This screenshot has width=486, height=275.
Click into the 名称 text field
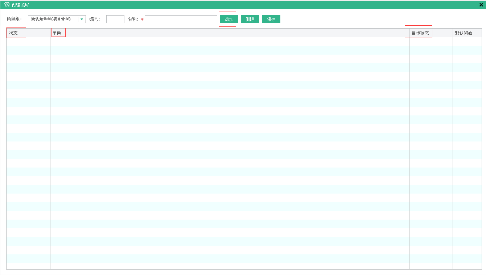click(x=181, y=19)
